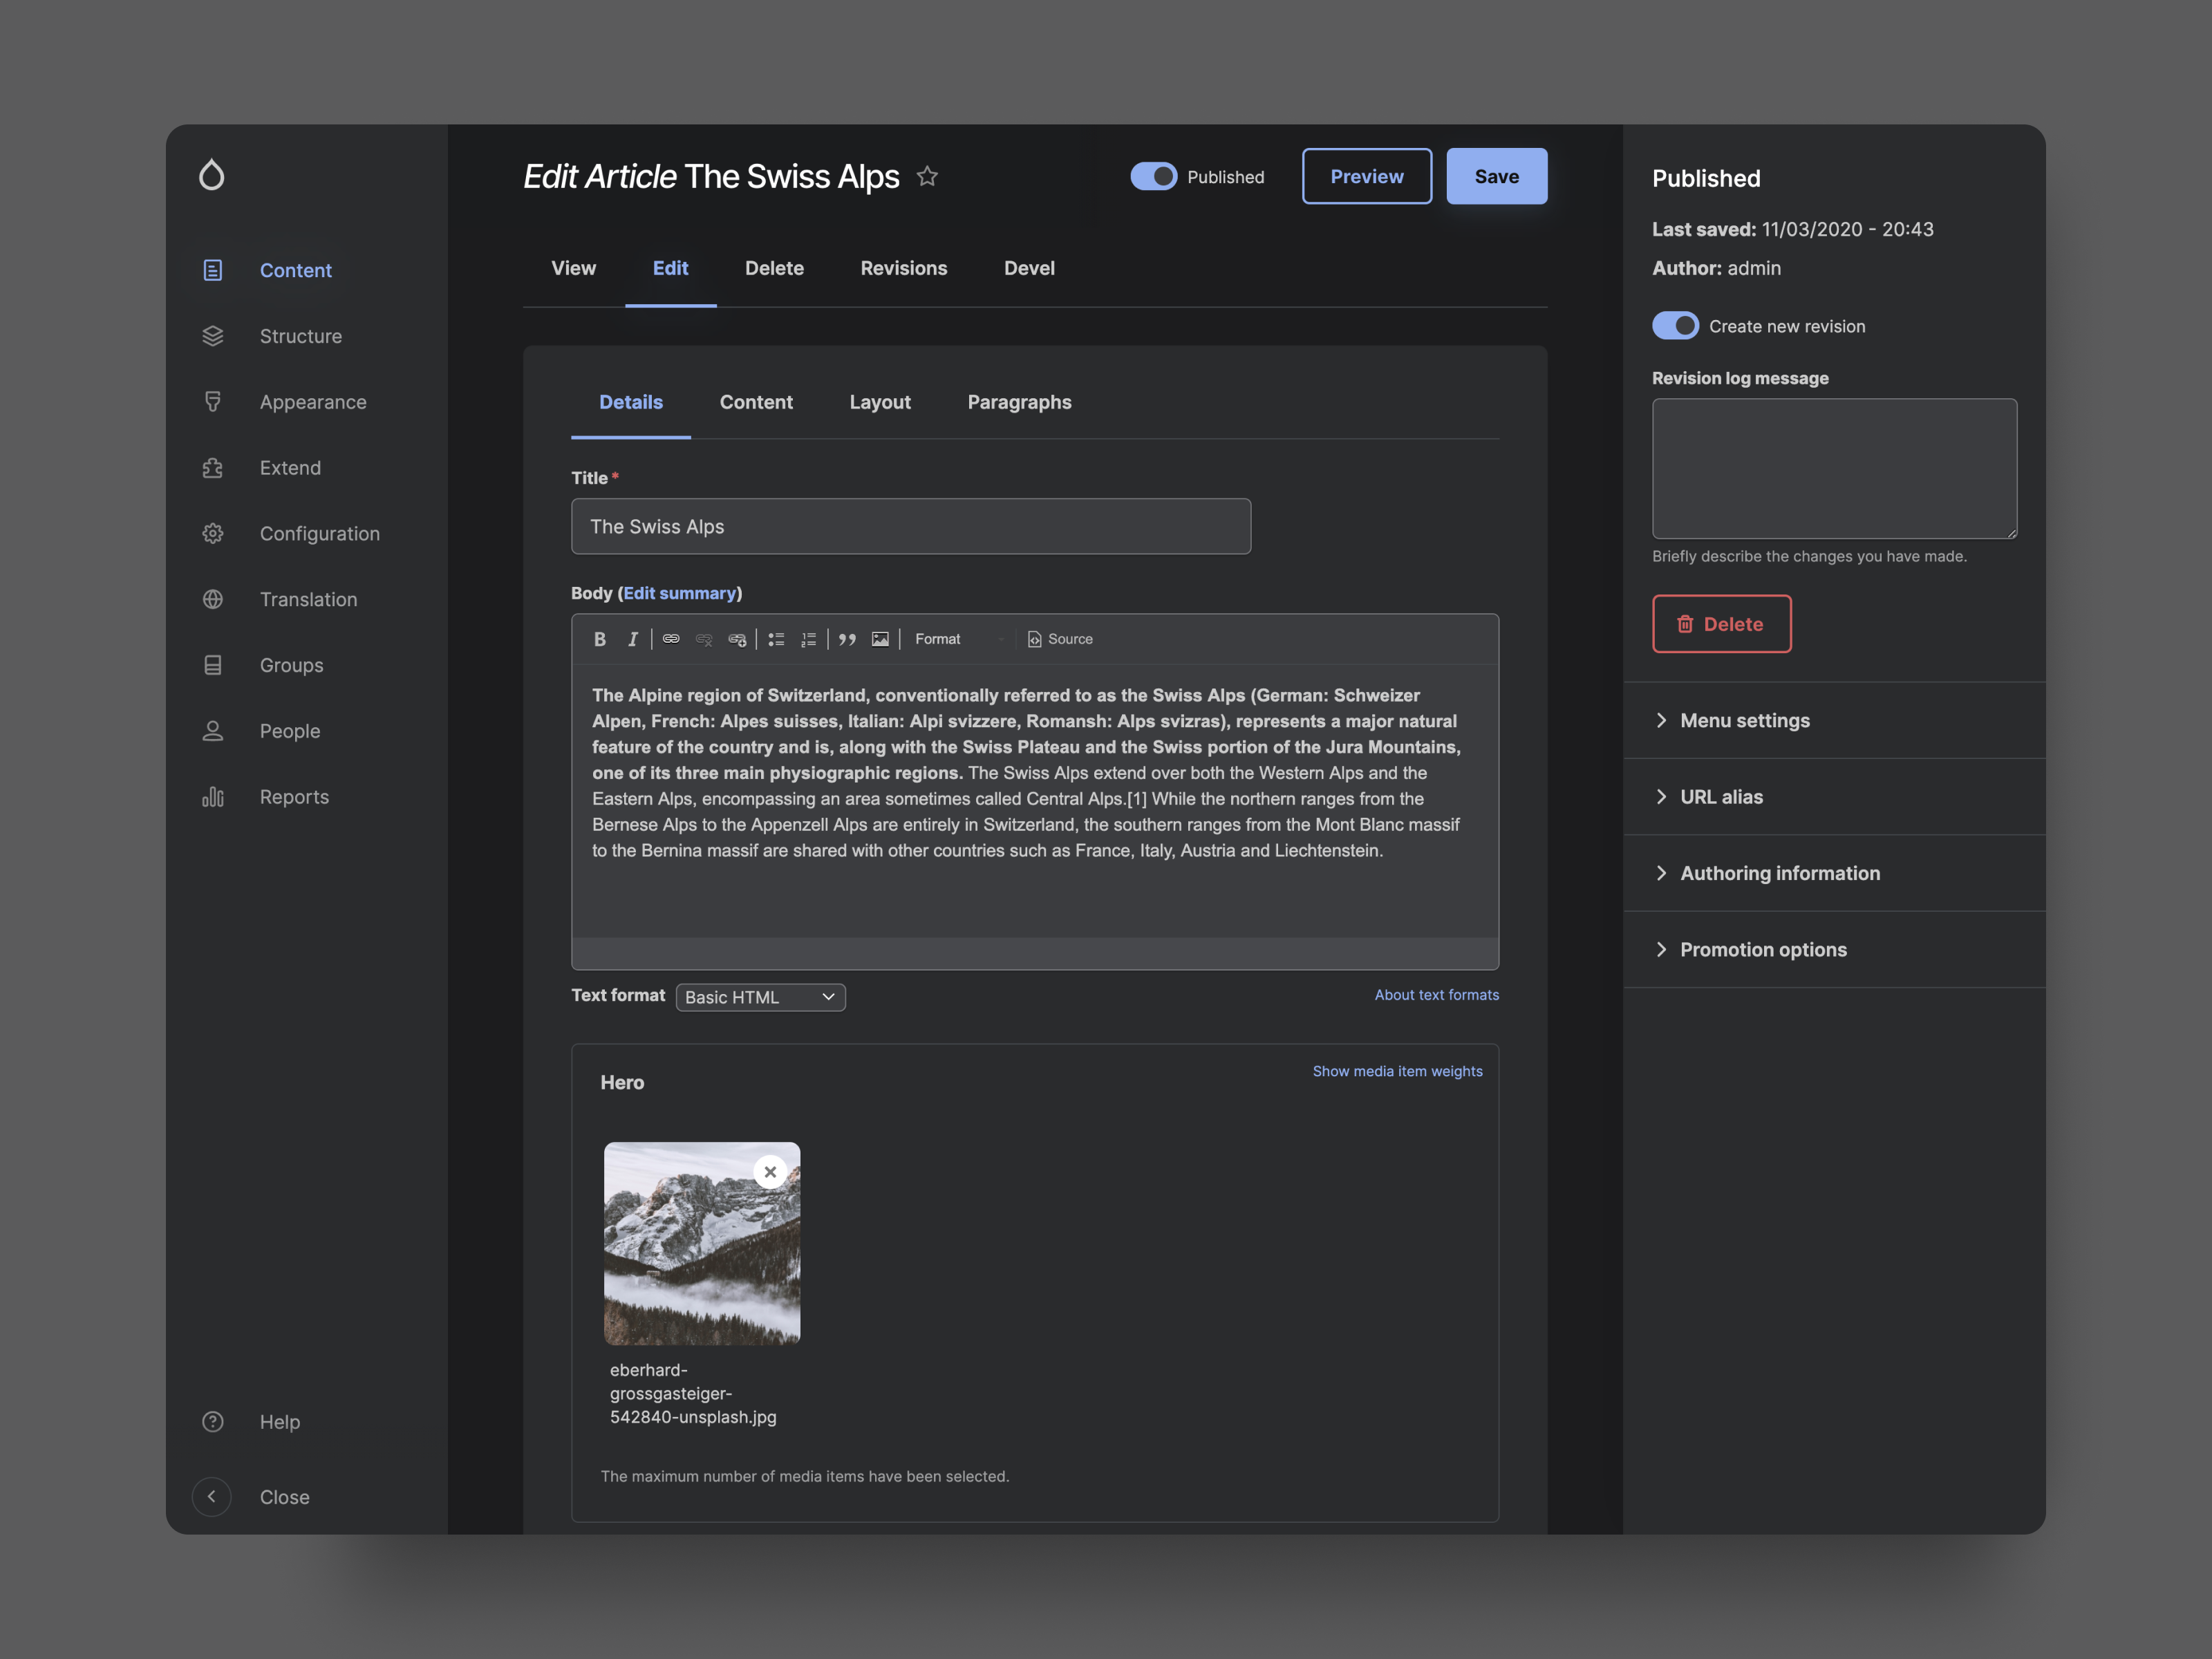Toggle the Published switch in header
The height and width of the screenshot is (1659, 2212).
[x=1154, y=177]
